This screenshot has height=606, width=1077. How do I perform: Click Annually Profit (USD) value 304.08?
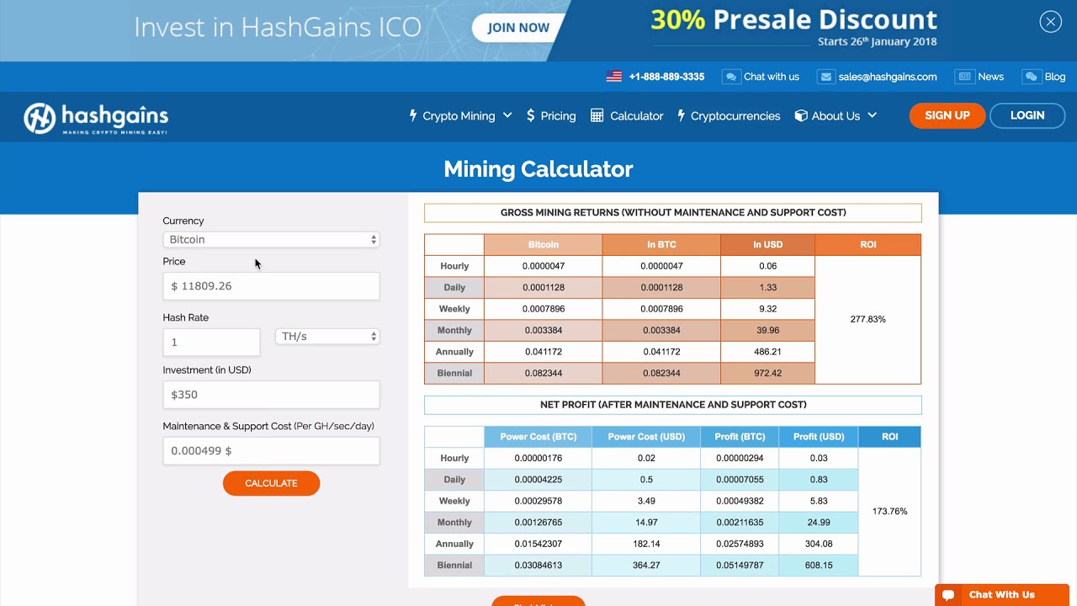[819, 545]
